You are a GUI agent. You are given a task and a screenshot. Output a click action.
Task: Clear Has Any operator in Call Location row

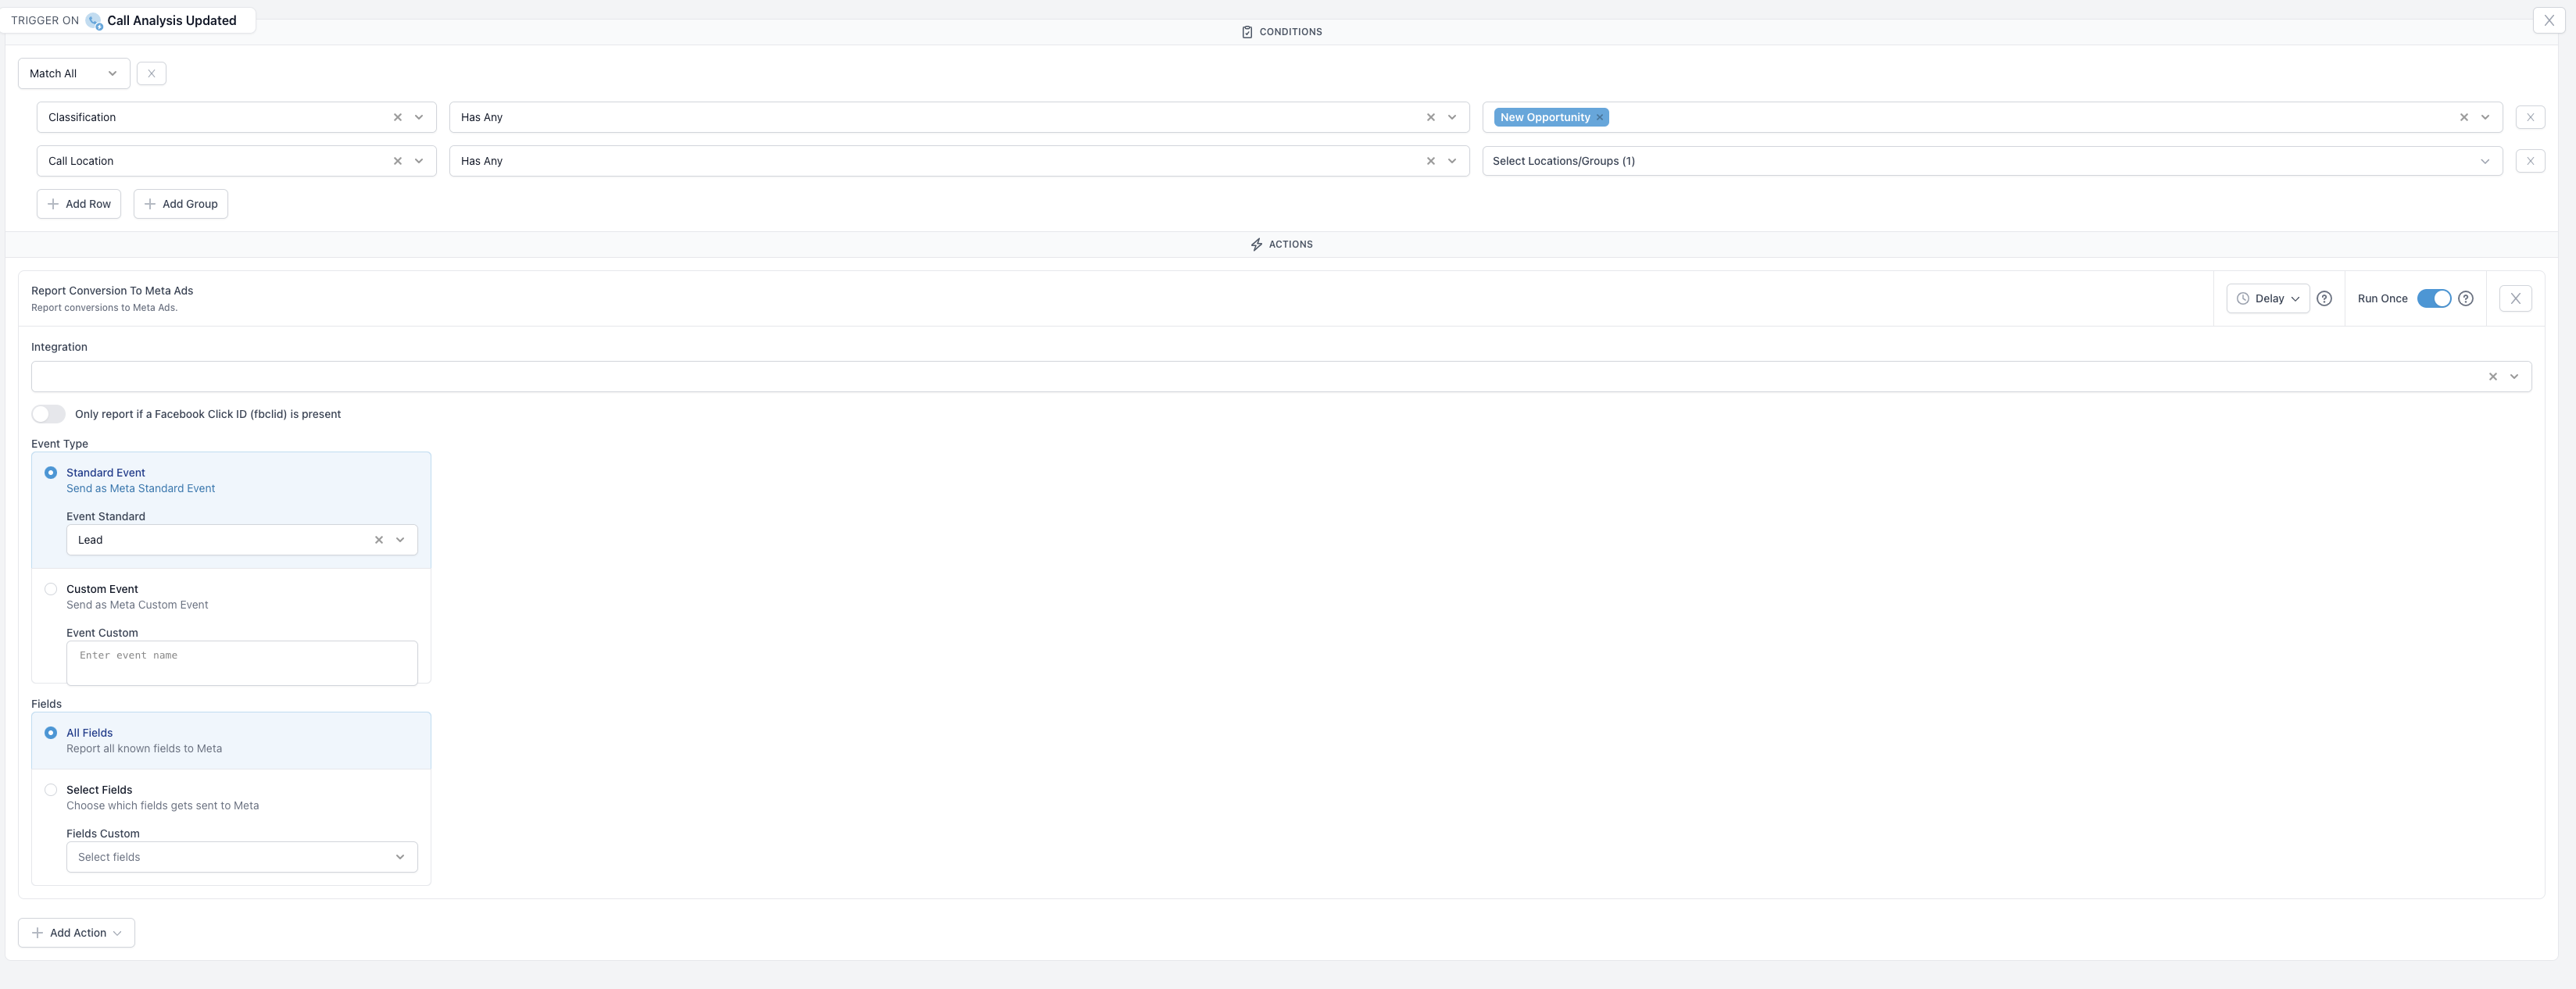[x=1431, y=161]
